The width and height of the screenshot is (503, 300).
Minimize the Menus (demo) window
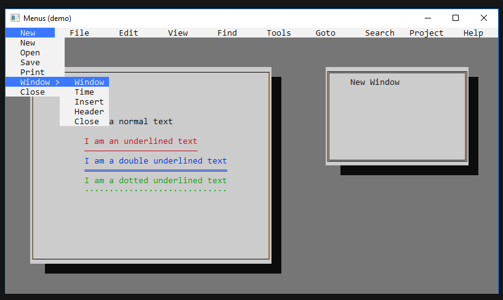click(x=428, y=18)
